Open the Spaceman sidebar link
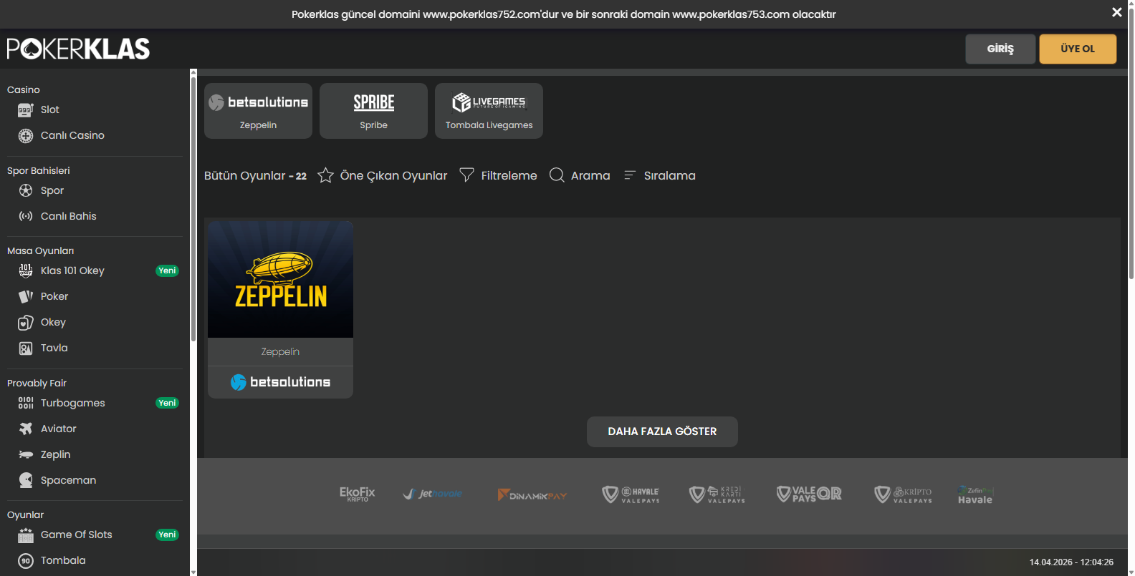Screen dimensions: 1135x576 tap(68, 480)
